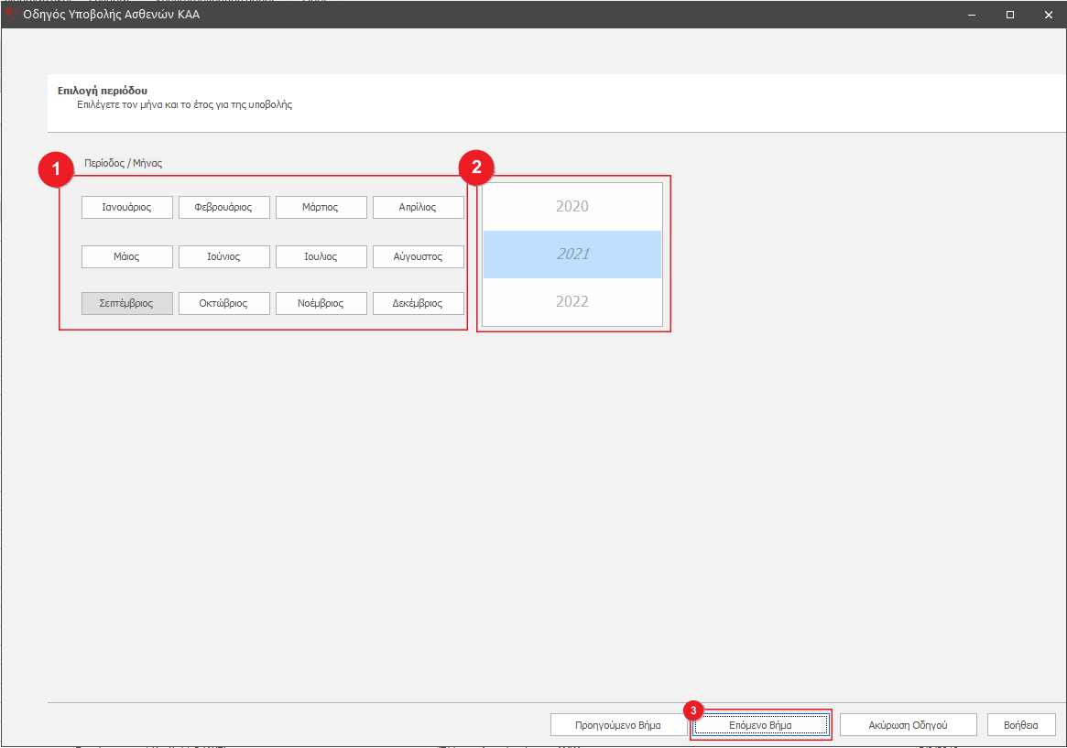Select the Νοέμβριος month button

pyautogui.click(x=321, y=303)
